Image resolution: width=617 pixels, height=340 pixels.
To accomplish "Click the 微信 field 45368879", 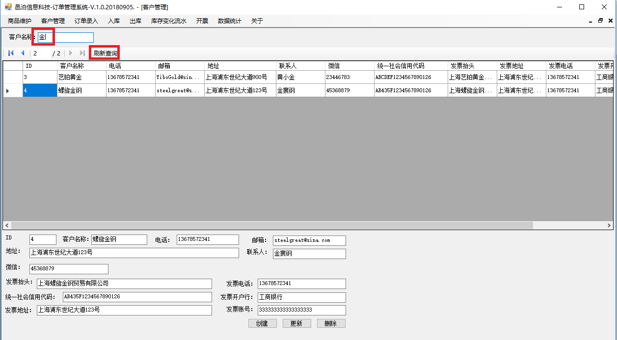I will tap(69, 269).
